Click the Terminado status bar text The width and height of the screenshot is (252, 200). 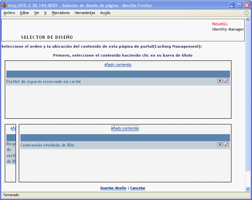(11, 195)
